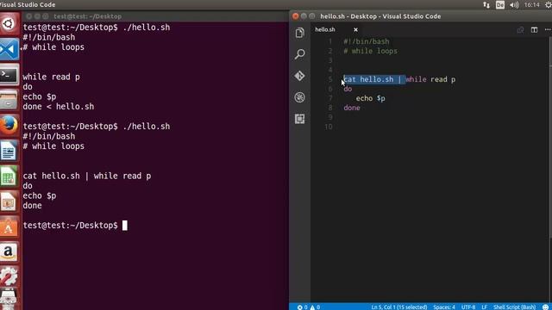
Task: Open Files manager from launcher
Action: point(9,100)
